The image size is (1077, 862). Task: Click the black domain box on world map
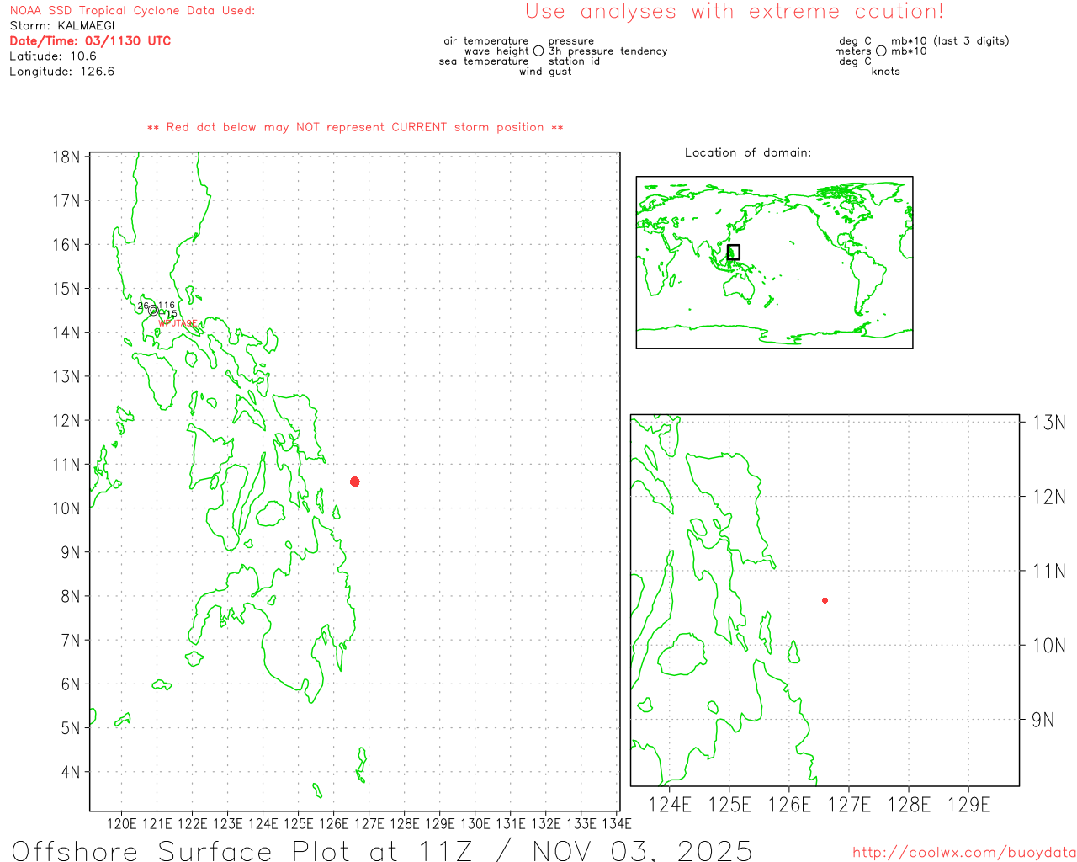click(733, 252)
